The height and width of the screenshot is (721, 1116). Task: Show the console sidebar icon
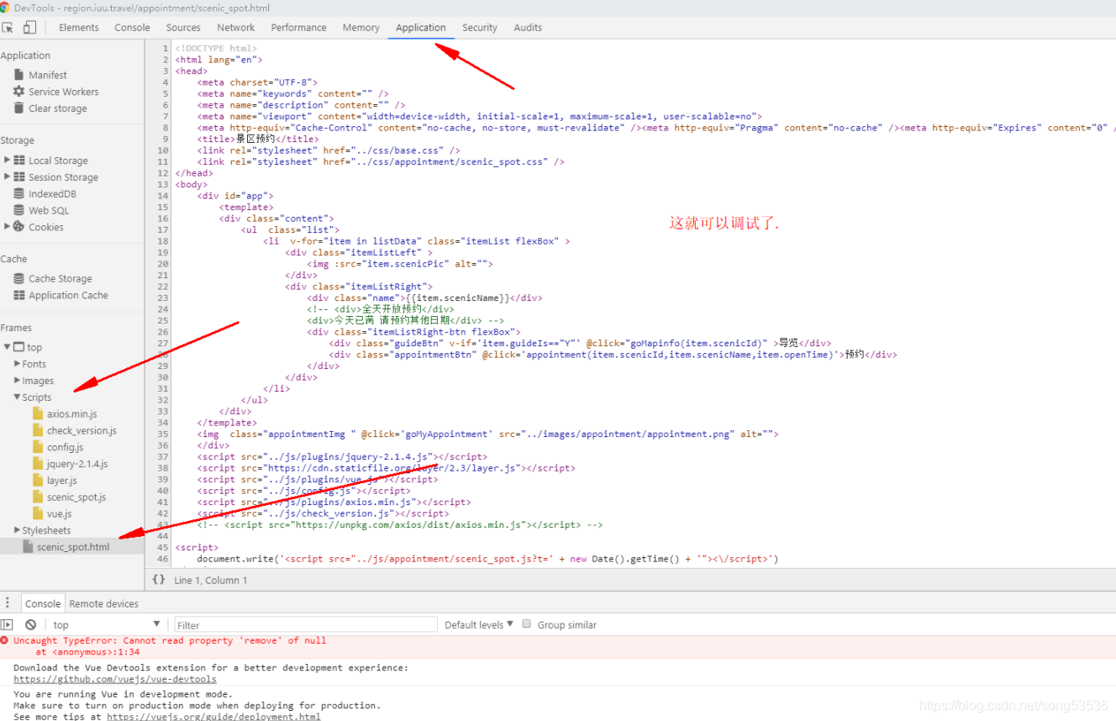[8, 624]
